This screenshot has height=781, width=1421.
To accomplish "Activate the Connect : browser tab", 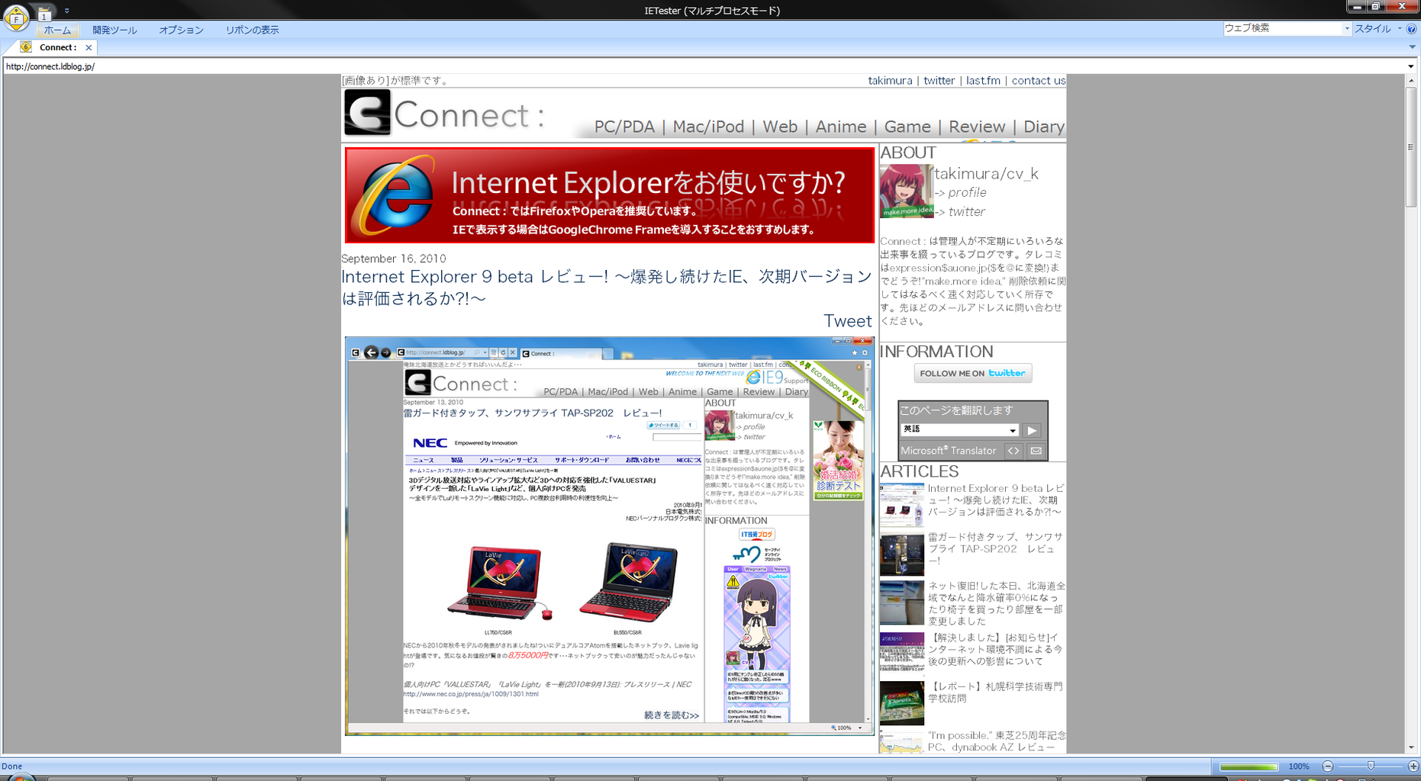I will (x=57, y=47).
